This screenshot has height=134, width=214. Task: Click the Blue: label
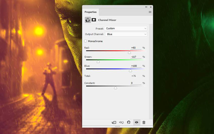click(x=87, y=66)
